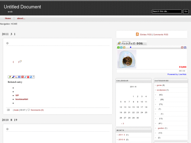Open the Untitled Document site title
Screen dimensions: 191x143
pos(22,7)
